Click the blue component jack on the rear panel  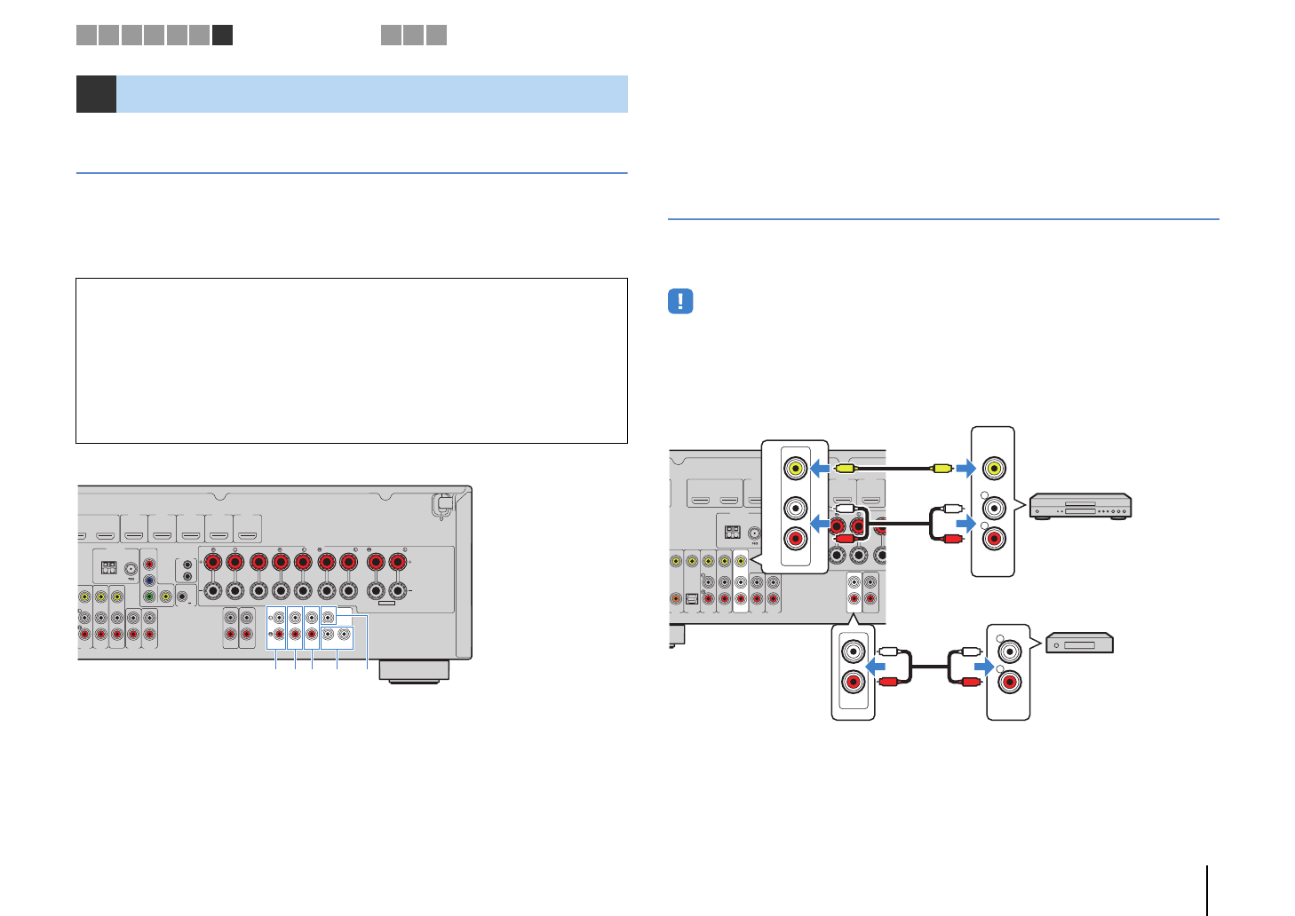(x=149, y=580)
